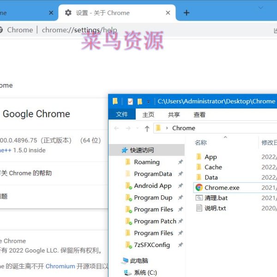The image size is (277, 277).
Task: Select 快速访问 in the navigation pane
Action: [x=147, y=150]
